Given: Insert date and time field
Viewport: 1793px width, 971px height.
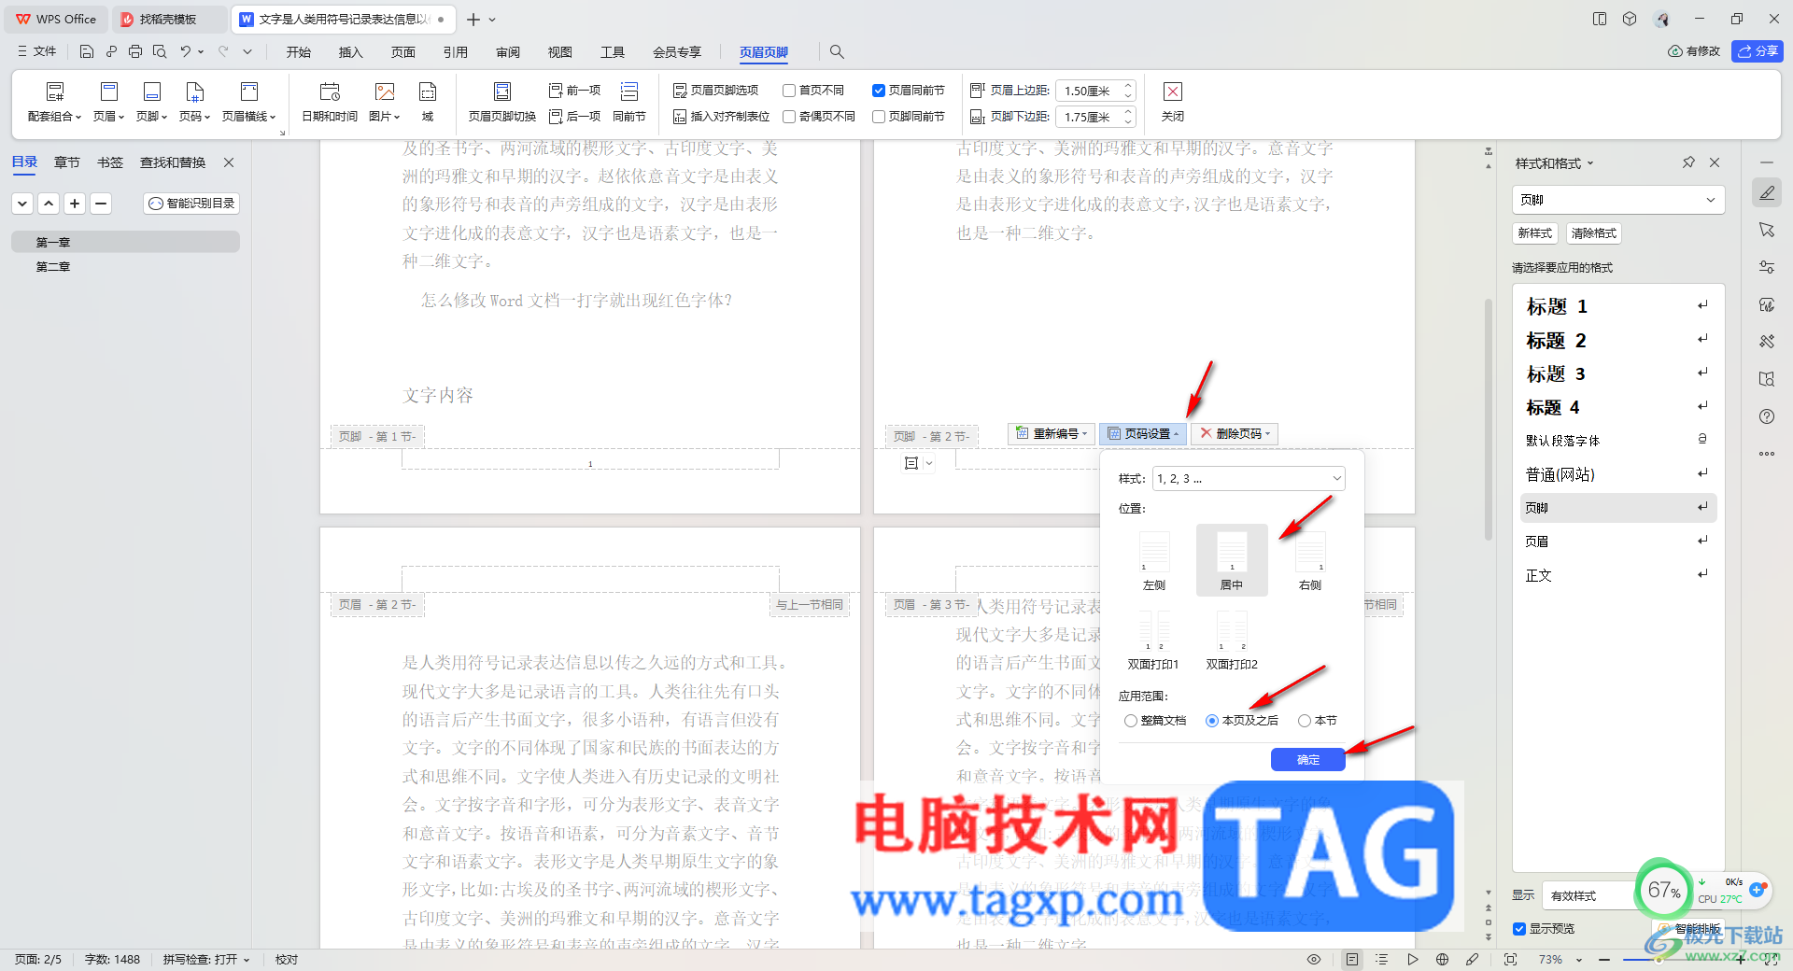Looking at the screenshot, I should click(330, 102).
